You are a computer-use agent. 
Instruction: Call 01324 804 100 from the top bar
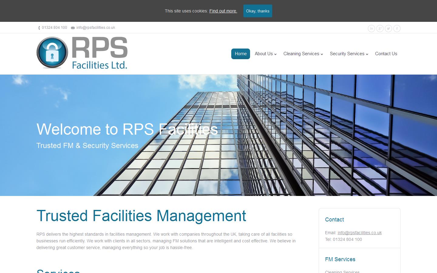[54, 28]
